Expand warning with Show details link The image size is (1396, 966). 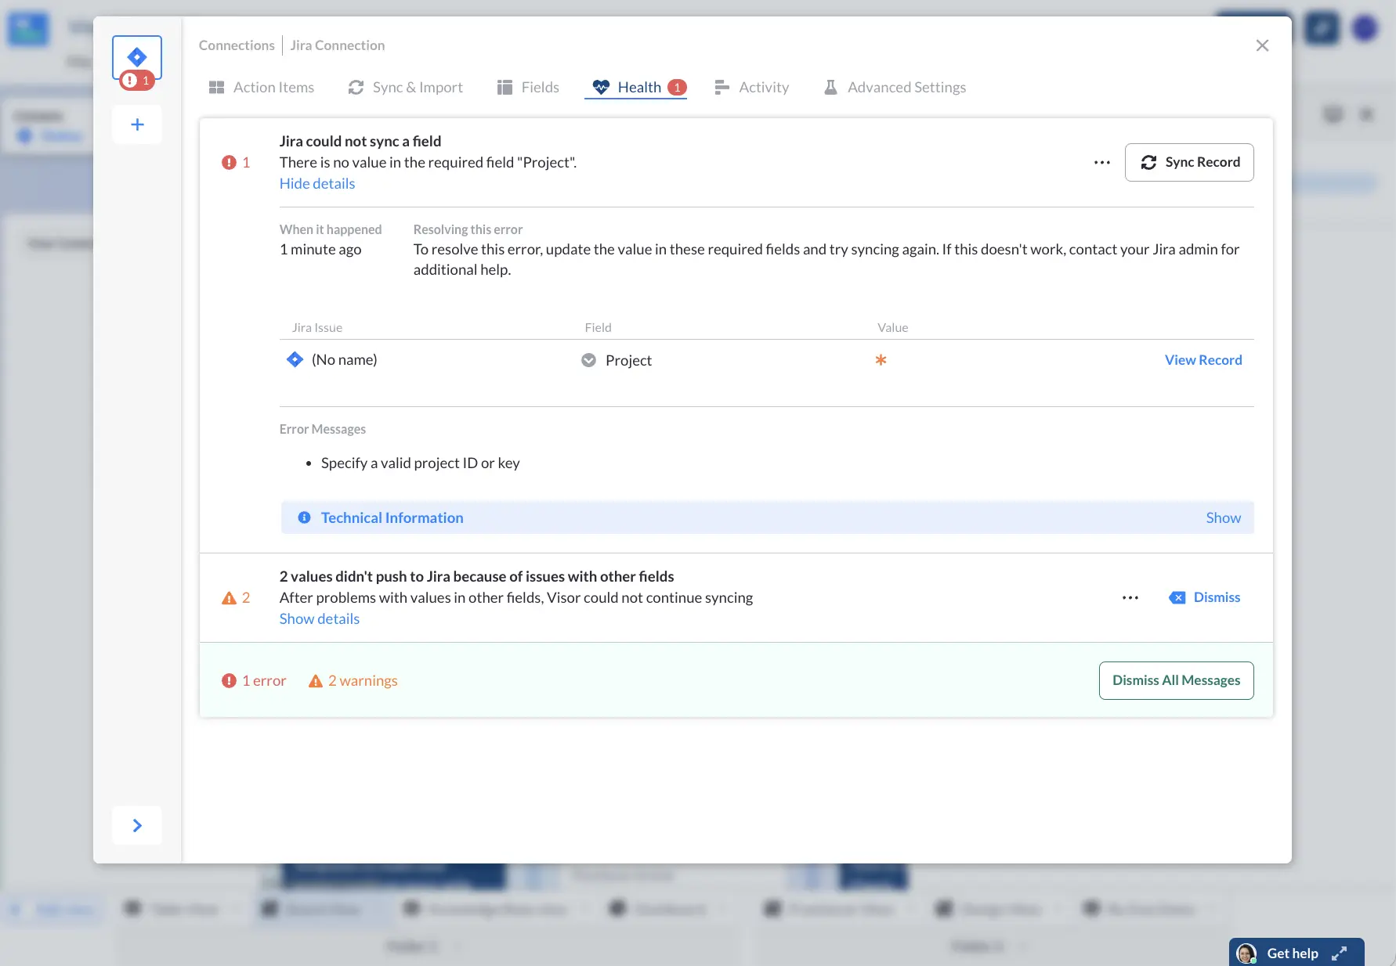(x=320, y=618)
